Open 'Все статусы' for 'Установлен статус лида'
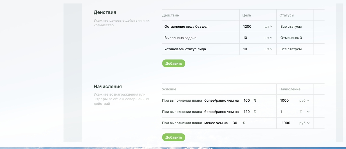Image resolution: width=346 pixels, height=149 pixels. [291, 49]
